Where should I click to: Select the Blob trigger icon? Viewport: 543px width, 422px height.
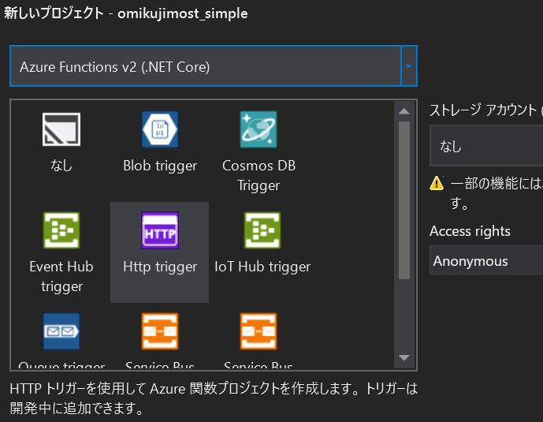coord(160,129)
